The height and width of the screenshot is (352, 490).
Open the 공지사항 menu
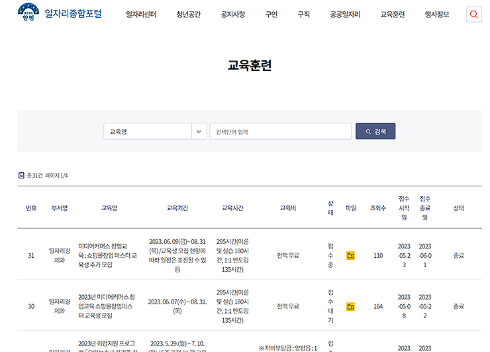click(x=233, y=15)
